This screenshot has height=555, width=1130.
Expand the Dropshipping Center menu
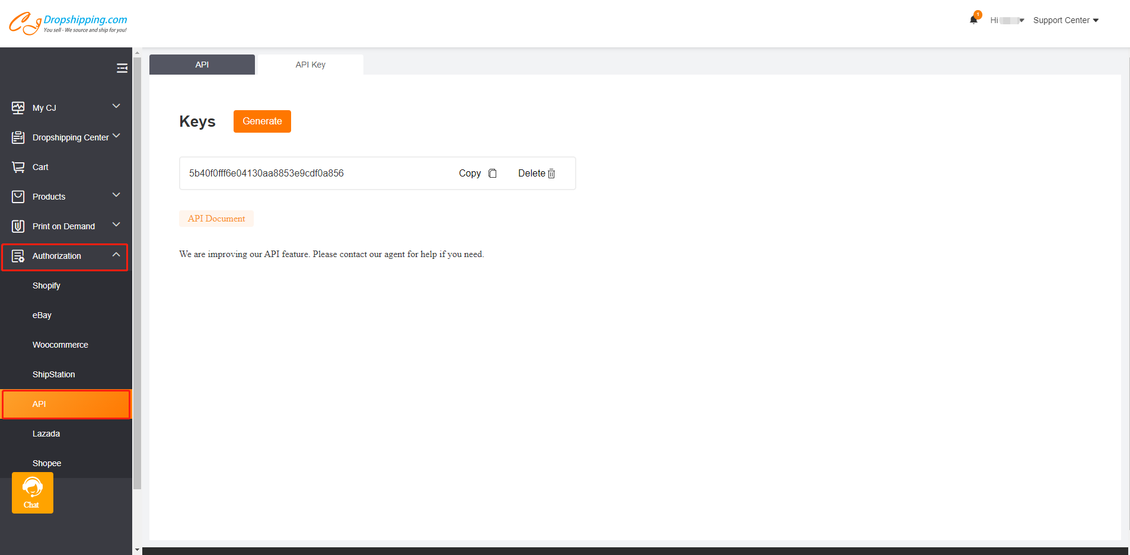pyautogui.click(x=116, y=136)
